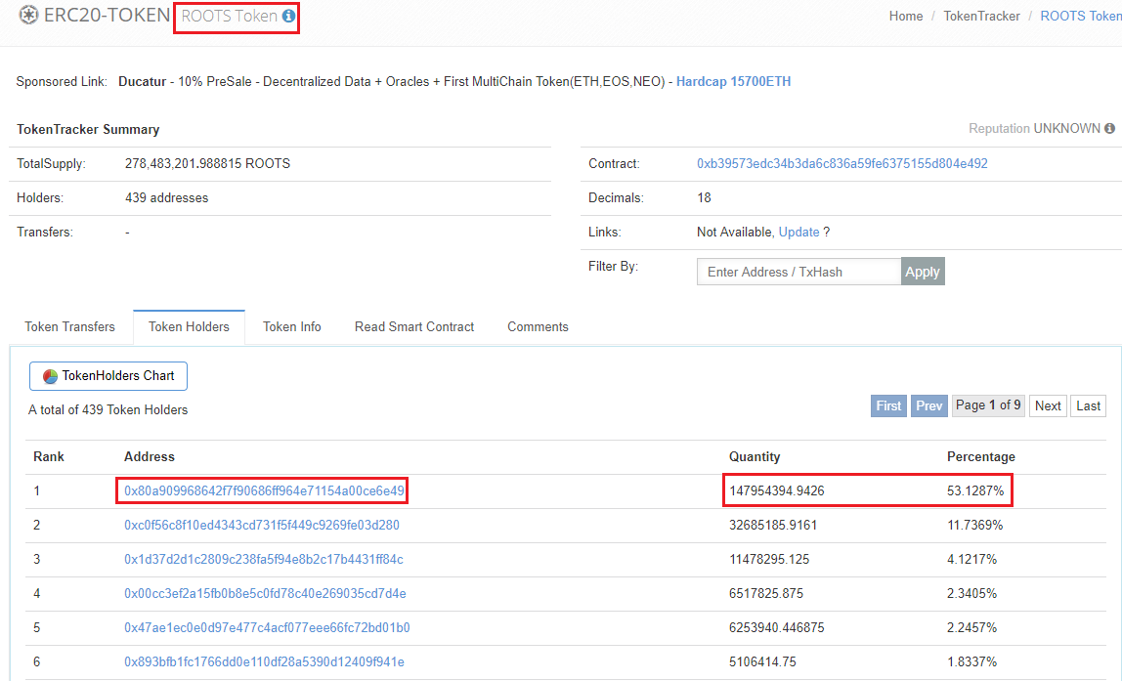Click the Page 1 of 9 indicator
1122x681 pixels.
988,405
